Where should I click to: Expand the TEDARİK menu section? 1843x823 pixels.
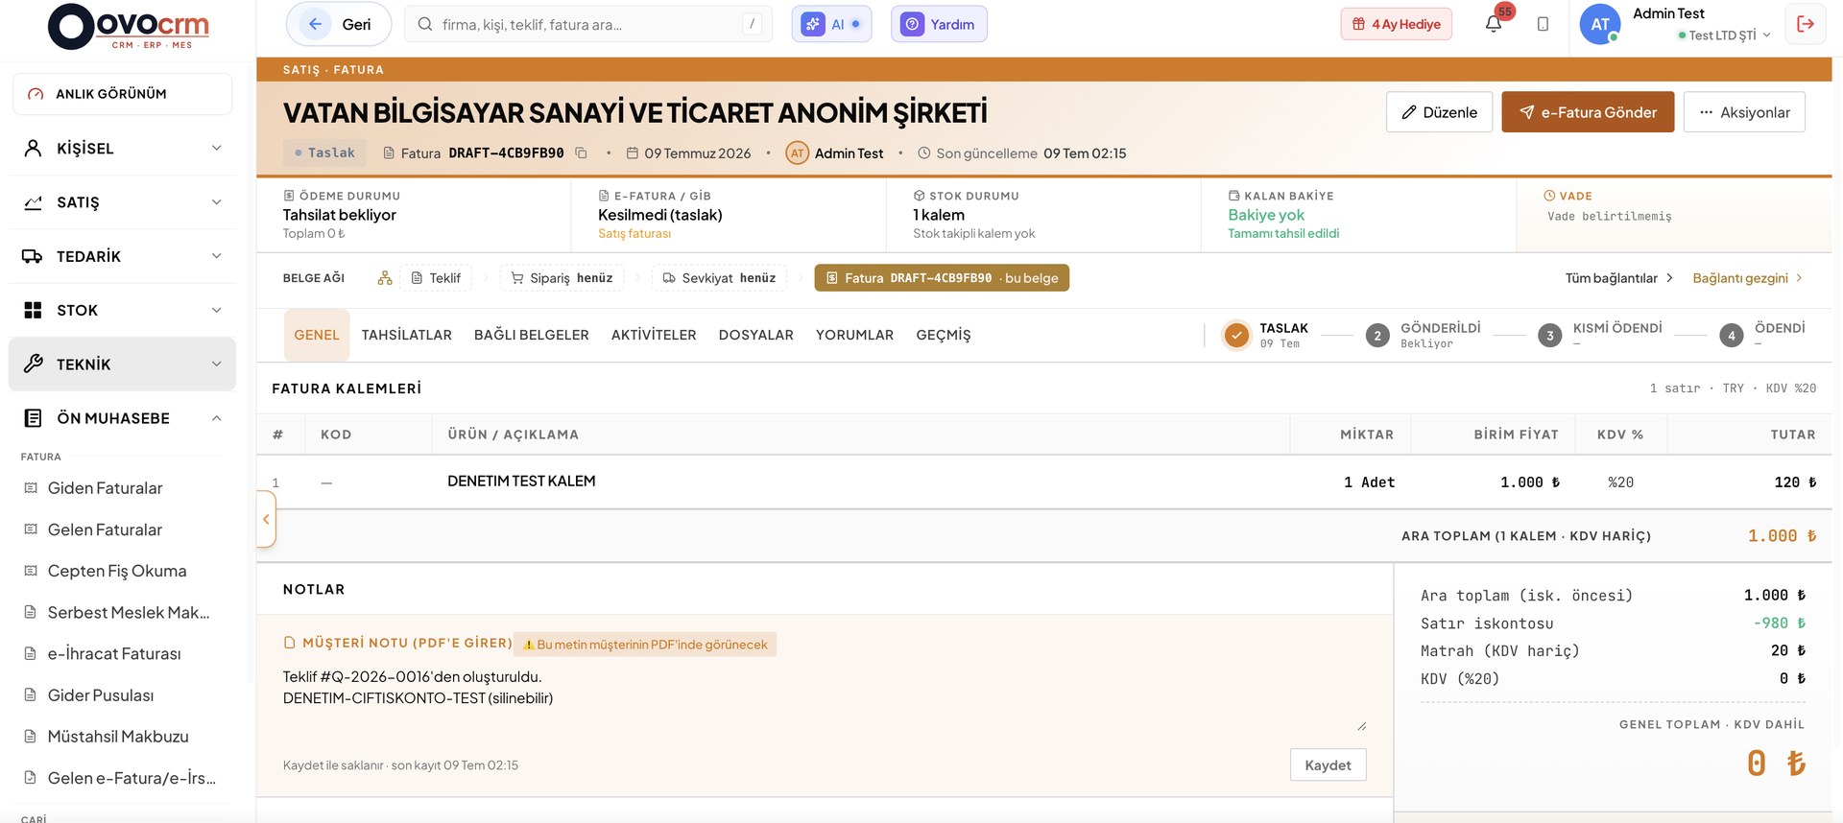point(122,256)
